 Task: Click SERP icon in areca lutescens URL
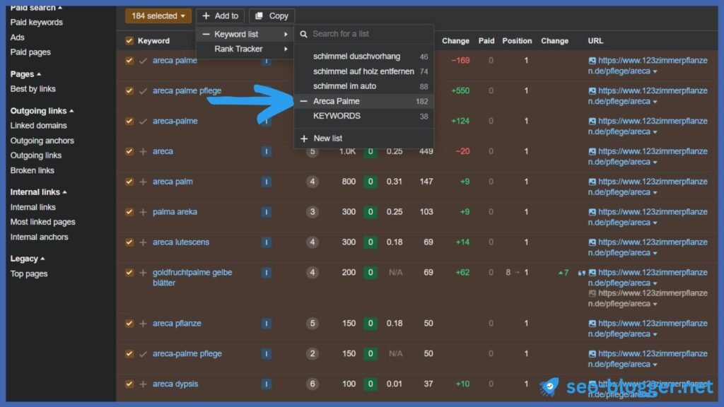(592, 242)
